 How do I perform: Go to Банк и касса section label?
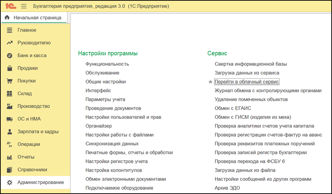pos(32,55)
